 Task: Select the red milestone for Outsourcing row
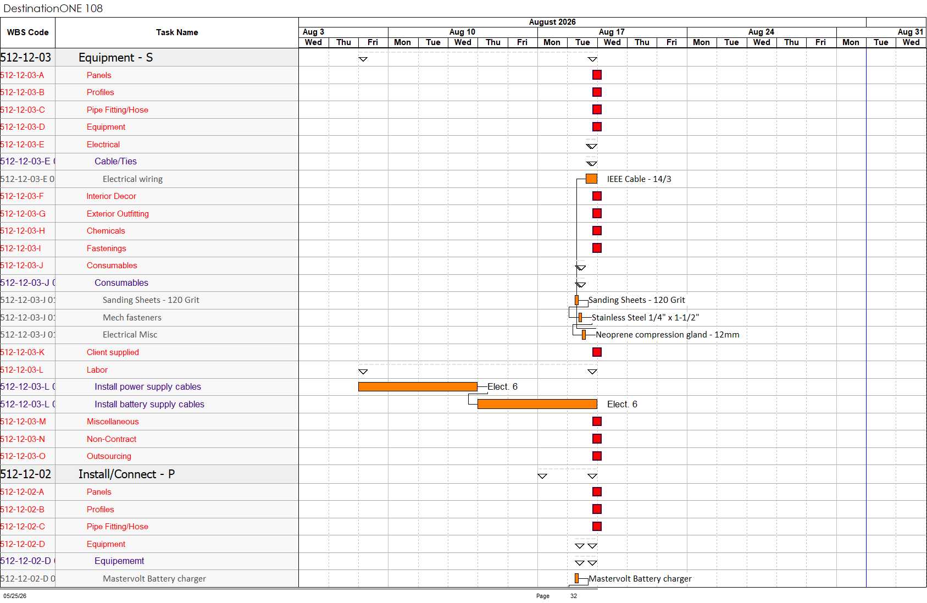[x=597, y=456]
